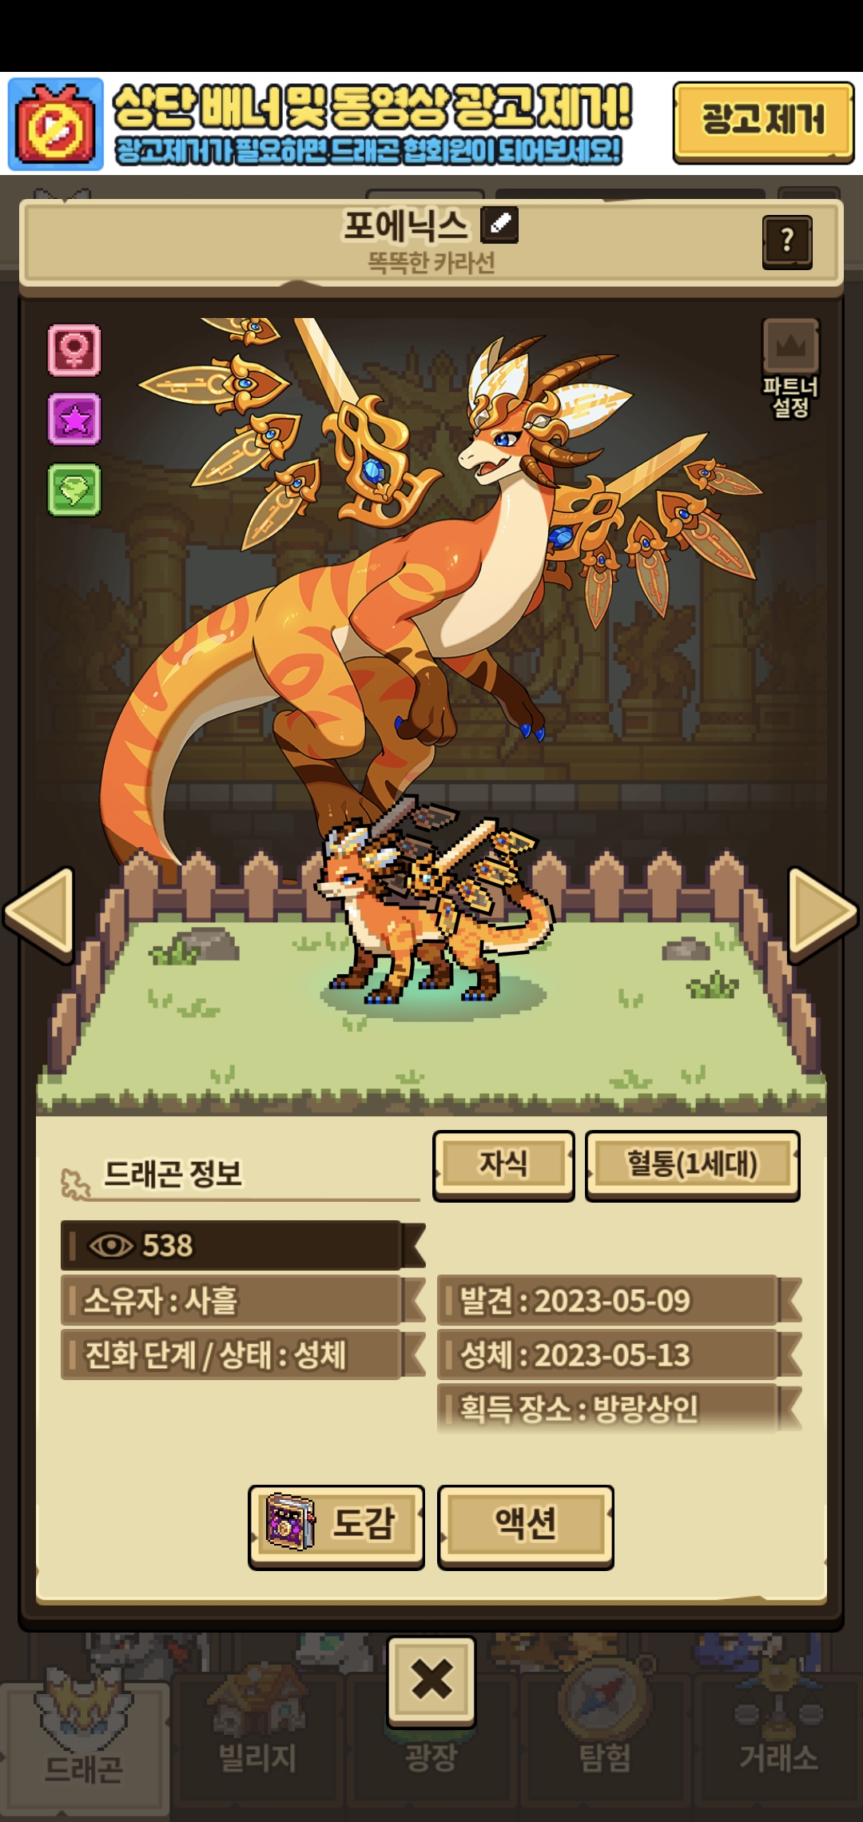Go to previous dragon with left arrow
This screenshot has height=1822, width=863.
40,912
